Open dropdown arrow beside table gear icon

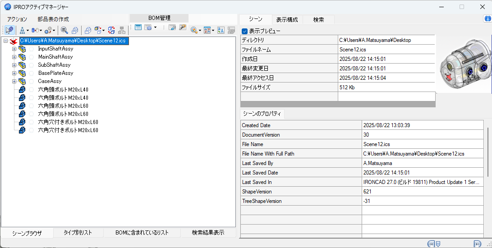(x=155, y=28)
